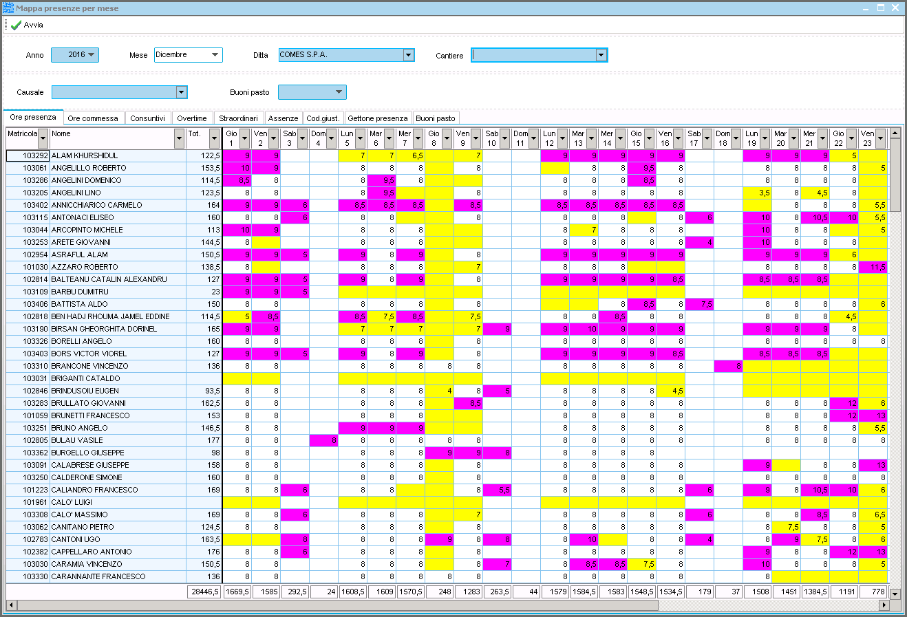Switch to the Ore commessa tab
The width and height of the screenshot is (907, 617).
(x=93, y=118)
